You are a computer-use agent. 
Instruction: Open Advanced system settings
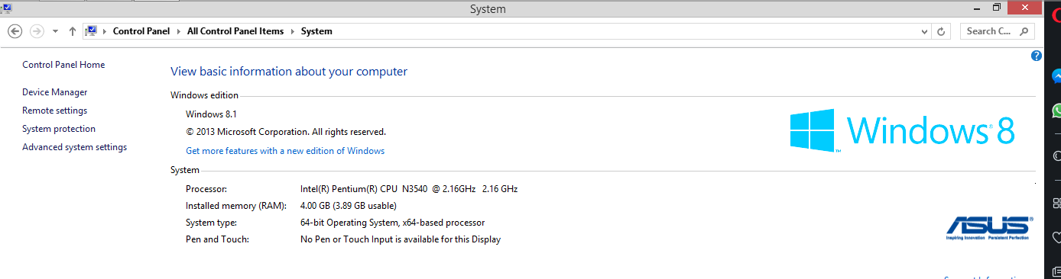[75, 147]
